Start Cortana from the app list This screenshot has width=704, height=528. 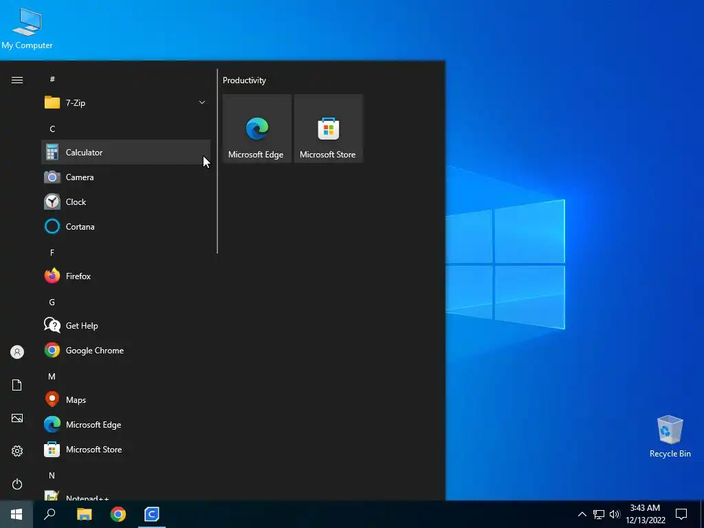(x=126, y=226)
